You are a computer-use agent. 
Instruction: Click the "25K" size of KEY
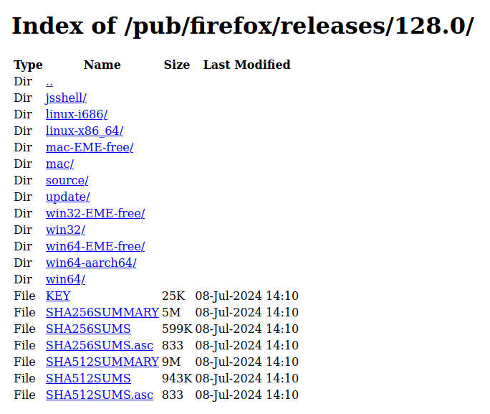[x=173, y=296]
